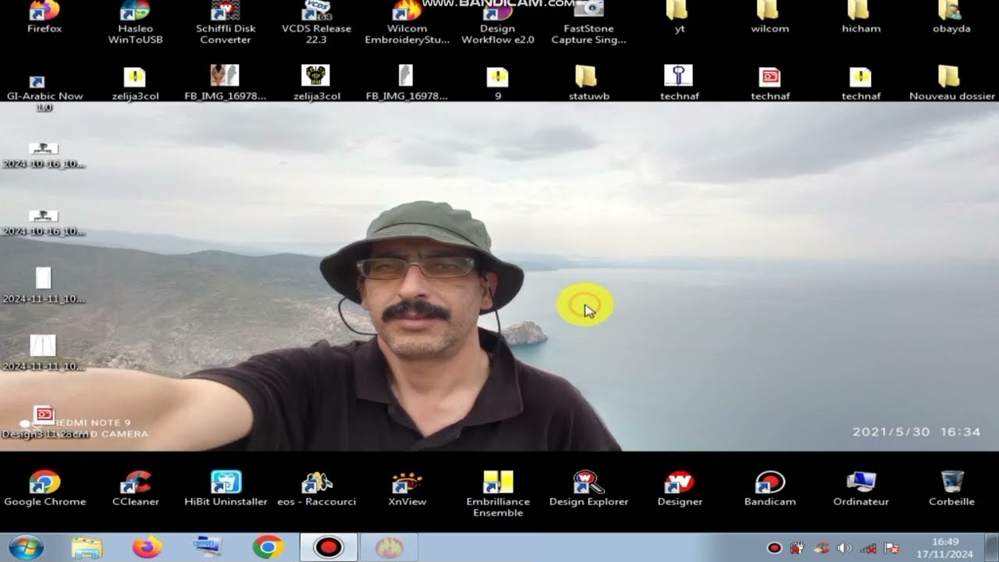999x562 pixels.
Task: Select the XnView desktop shortcut
Action: point(407,489)
